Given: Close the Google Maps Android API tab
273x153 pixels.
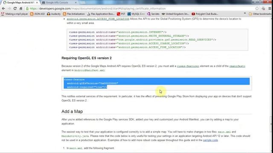Looking at the screenshot, I should point(37,3).
